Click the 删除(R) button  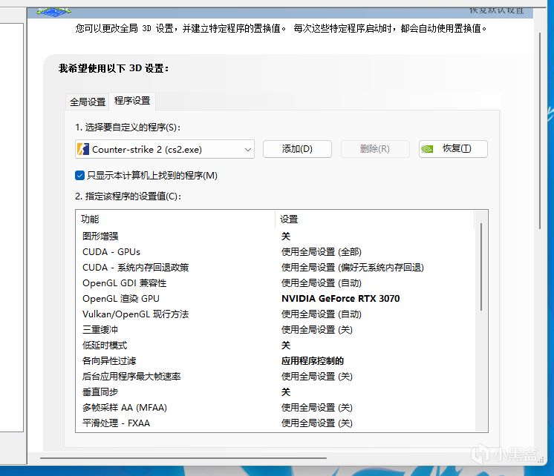click(x=375, y=149)
